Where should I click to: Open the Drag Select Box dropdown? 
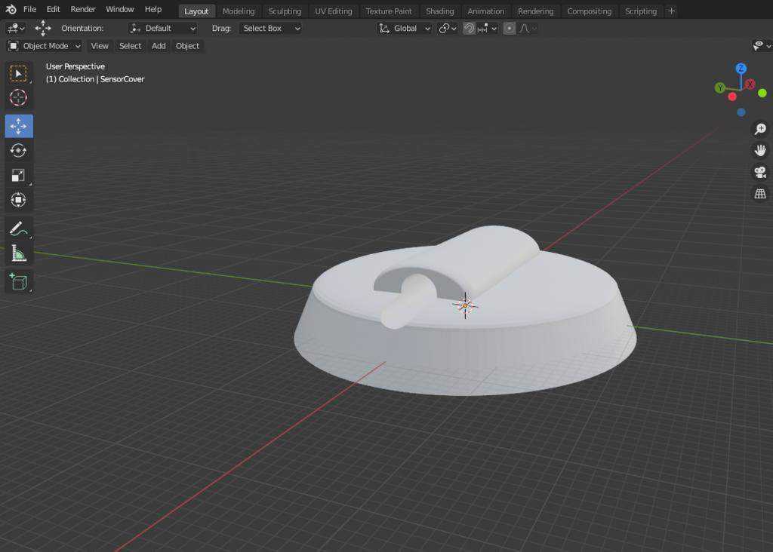271,29
